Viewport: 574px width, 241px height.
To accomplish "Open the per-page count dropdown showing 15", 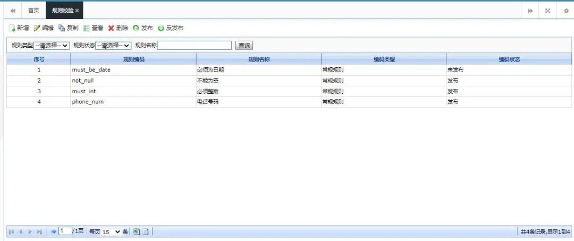I will click(111, 231).
